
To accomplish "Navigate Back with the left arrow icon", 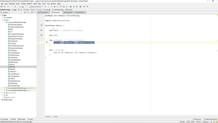I will click(8, 6).
